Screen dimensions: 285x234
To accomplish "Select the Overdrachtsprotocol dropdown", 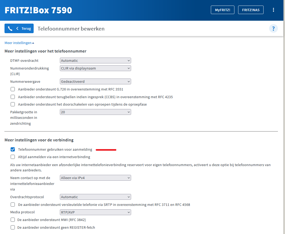I will click(95, 197).
